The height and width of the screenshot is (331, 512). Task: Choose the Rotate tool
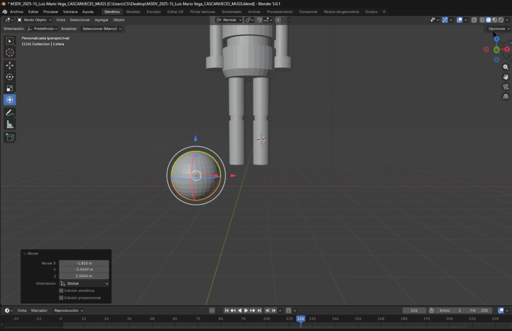(x=9, y=77)
